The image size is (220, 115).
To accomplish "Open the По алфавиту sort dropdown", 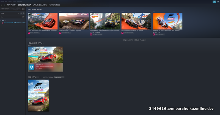I will point(59,77).
